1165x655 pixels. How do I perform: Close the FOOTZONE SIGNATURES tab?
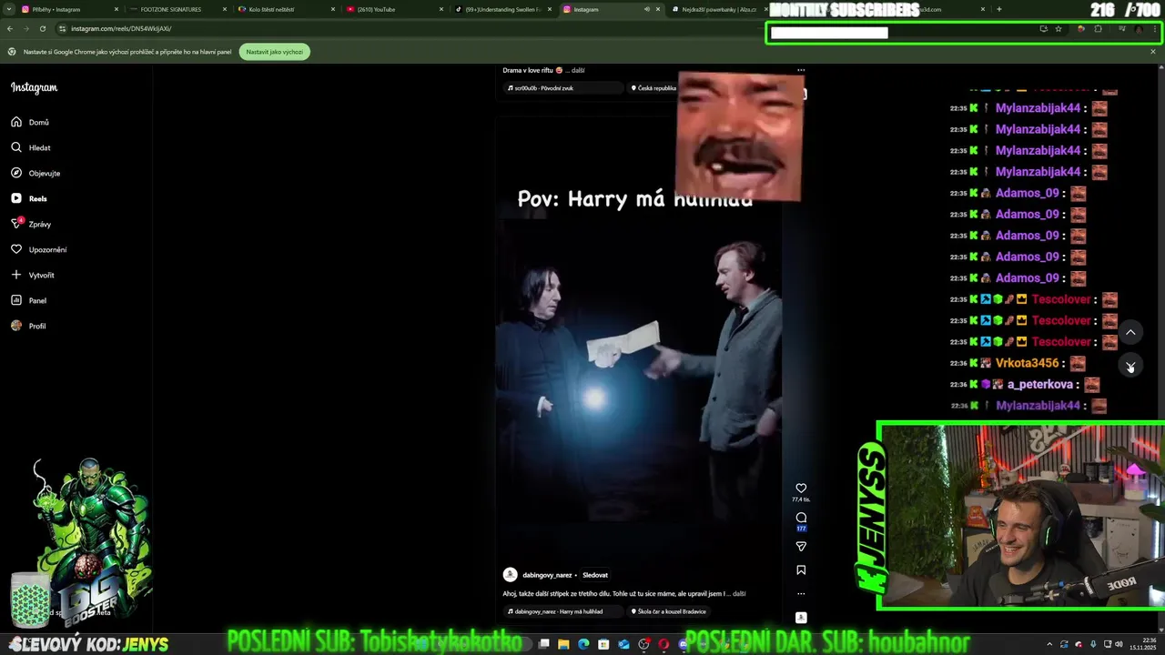tap(225, 9)
